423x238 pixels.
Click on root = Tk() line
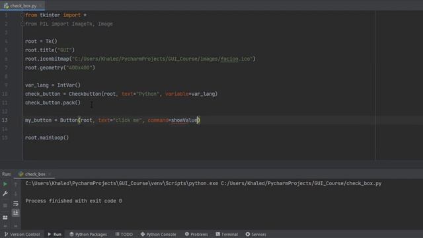click(x=41, y=41)
